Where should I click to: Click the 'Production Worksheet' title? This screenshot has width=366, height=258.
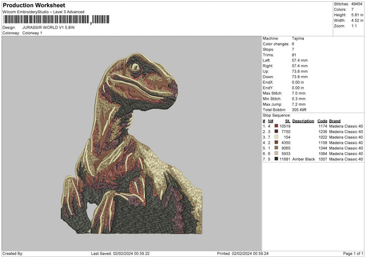(x=34, y=5)
